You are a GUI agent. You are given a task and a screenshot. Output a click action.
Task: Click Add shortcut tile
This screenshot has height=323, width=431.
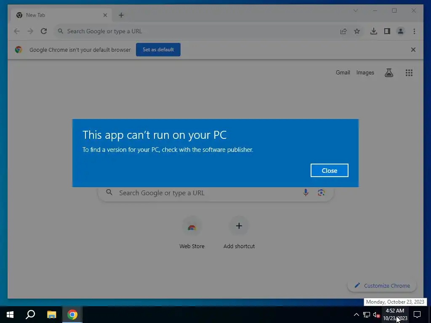239,233
